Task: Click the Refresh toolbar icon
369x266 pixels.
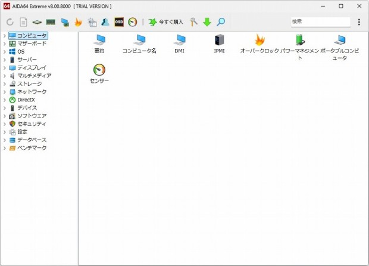Action: tap(10, 22)
